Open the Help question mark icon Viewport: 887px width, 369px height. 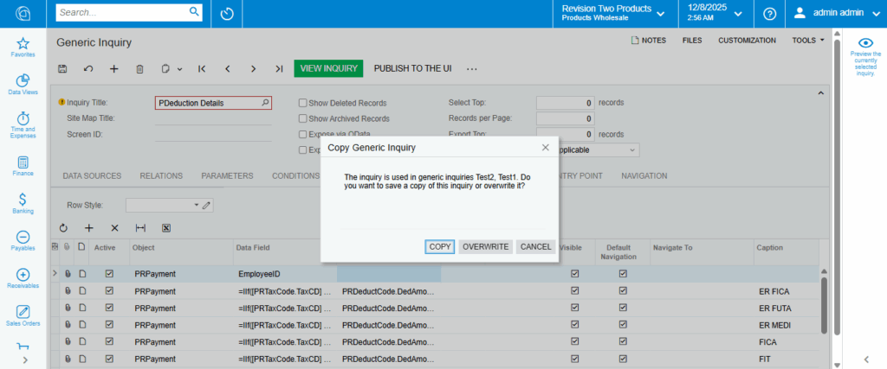point(768,13)
